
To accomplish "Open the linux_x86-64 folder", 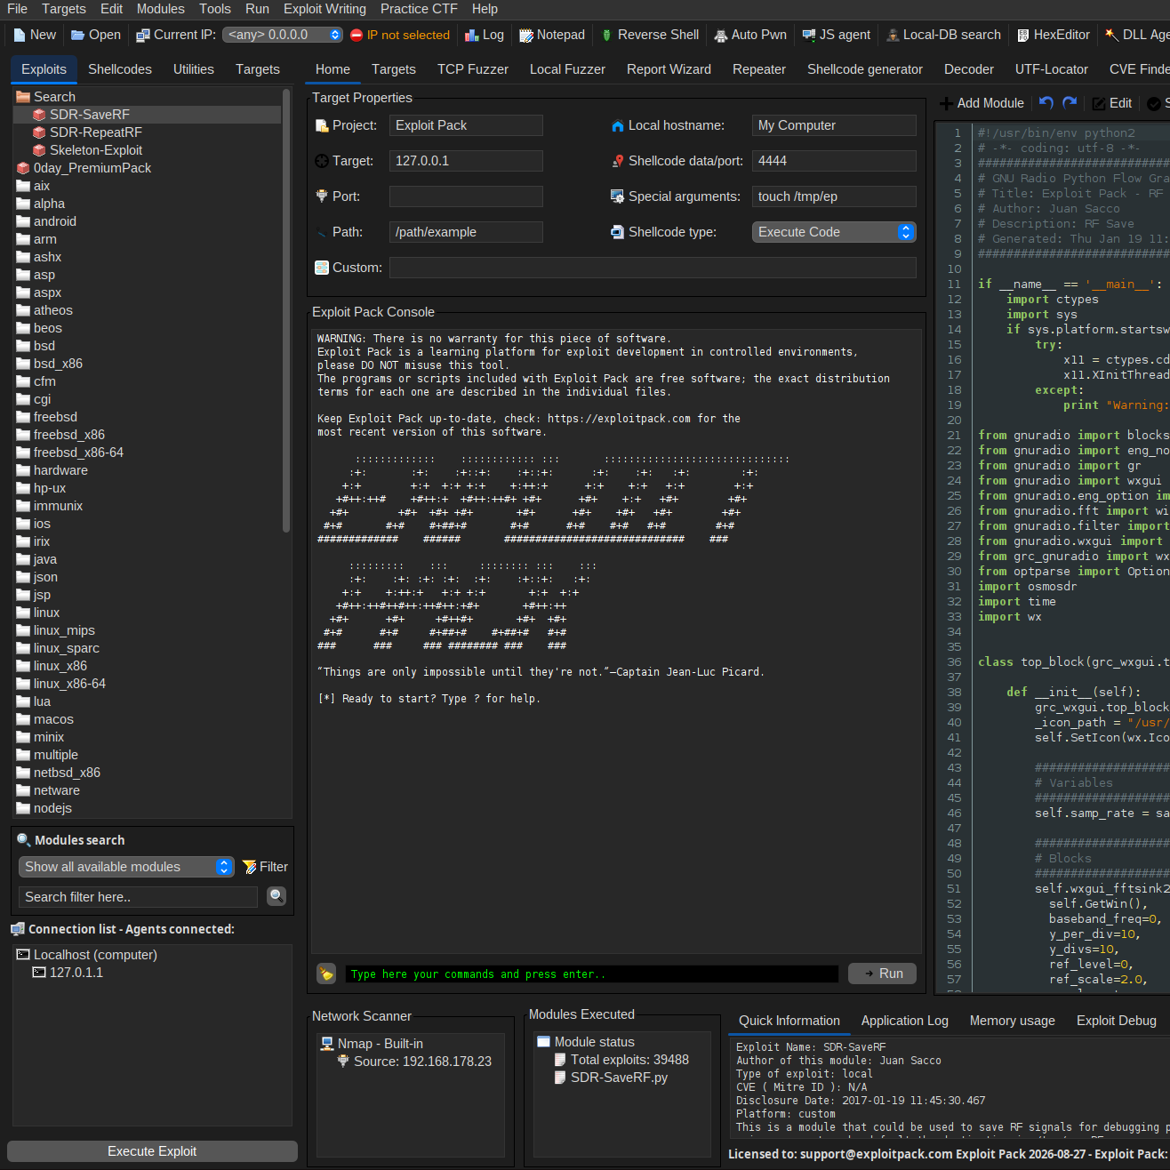I will pyautogui.click(x=69, y=684).
